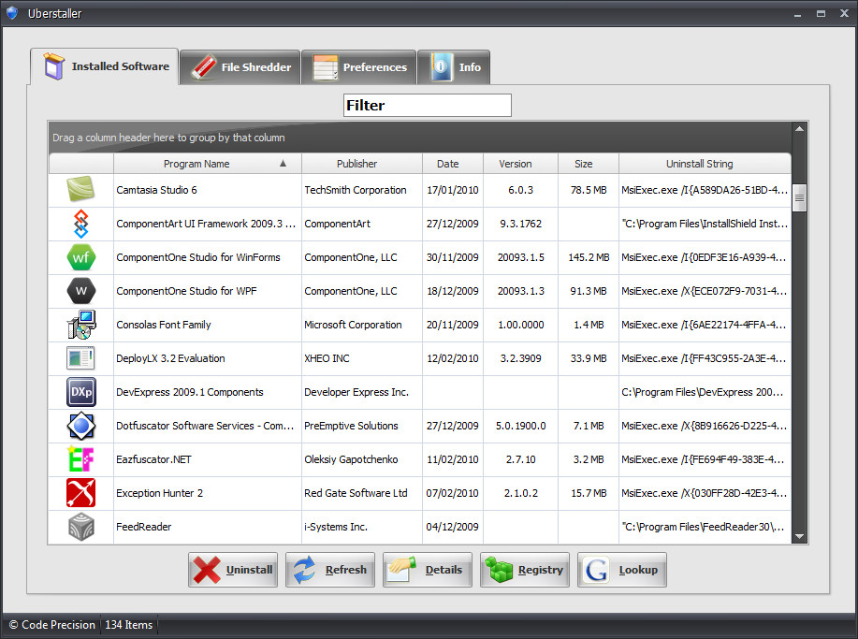
Task: Click the DeployLX 3.2 Evaluation icon
Action: [81, 358]
